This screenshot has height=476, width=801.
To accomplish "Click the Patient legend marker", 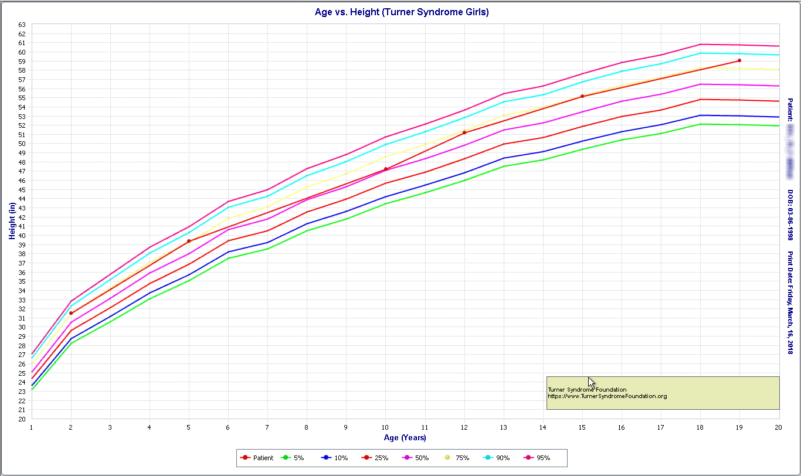I will (245, 458).
